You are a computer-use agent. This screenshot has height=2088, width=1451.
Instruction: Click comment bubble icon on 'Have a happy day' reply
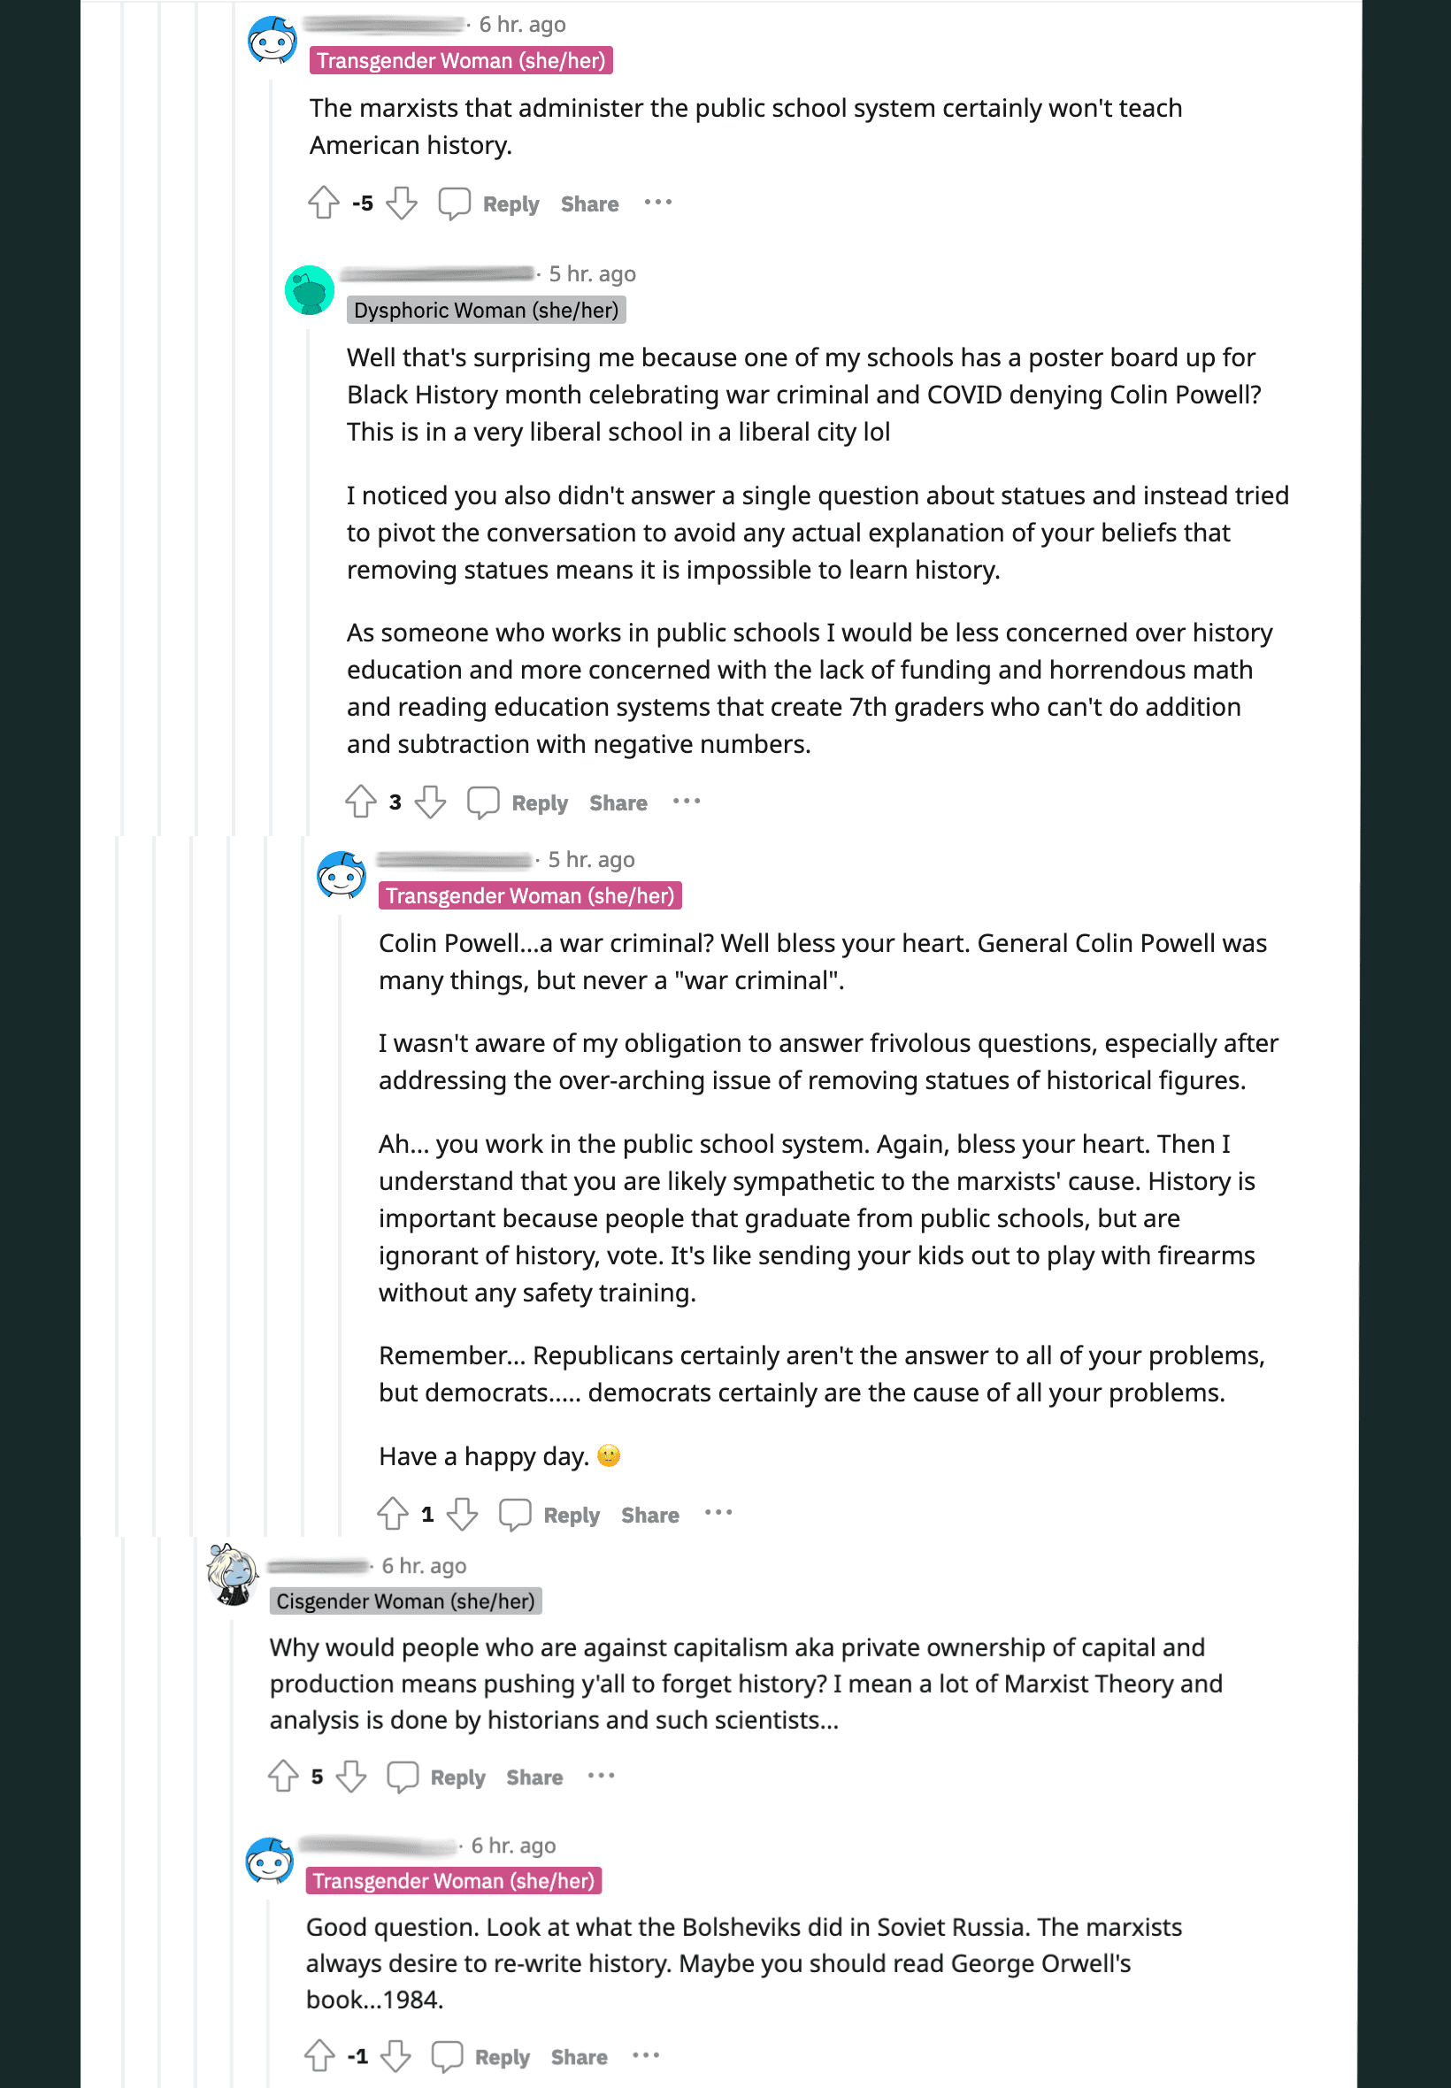pos(515,1515)
